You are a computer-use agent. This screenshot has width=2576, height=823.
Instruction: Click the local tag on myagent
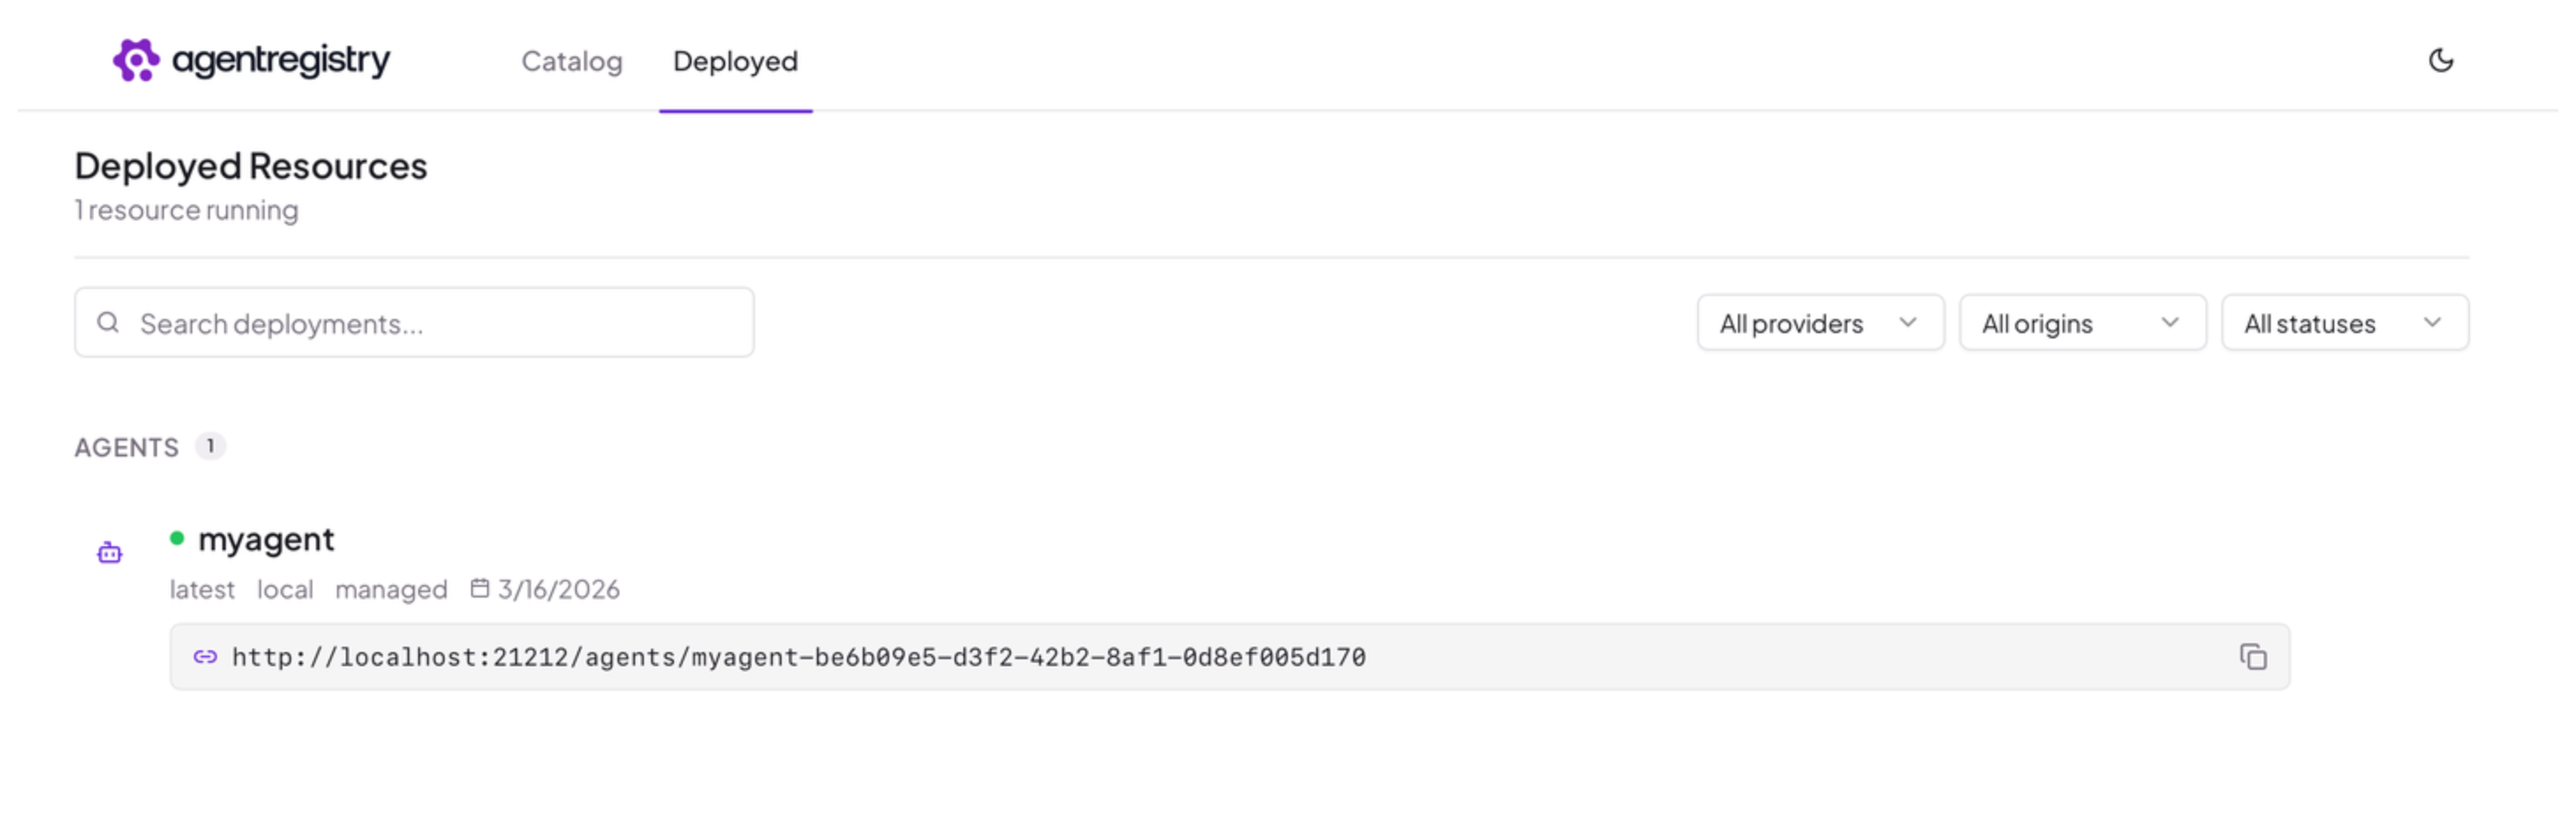(x=285, y=589)
